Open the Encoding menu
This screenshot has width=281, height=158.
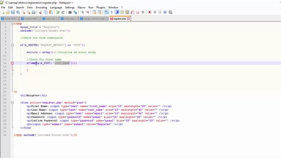[41, 7]
